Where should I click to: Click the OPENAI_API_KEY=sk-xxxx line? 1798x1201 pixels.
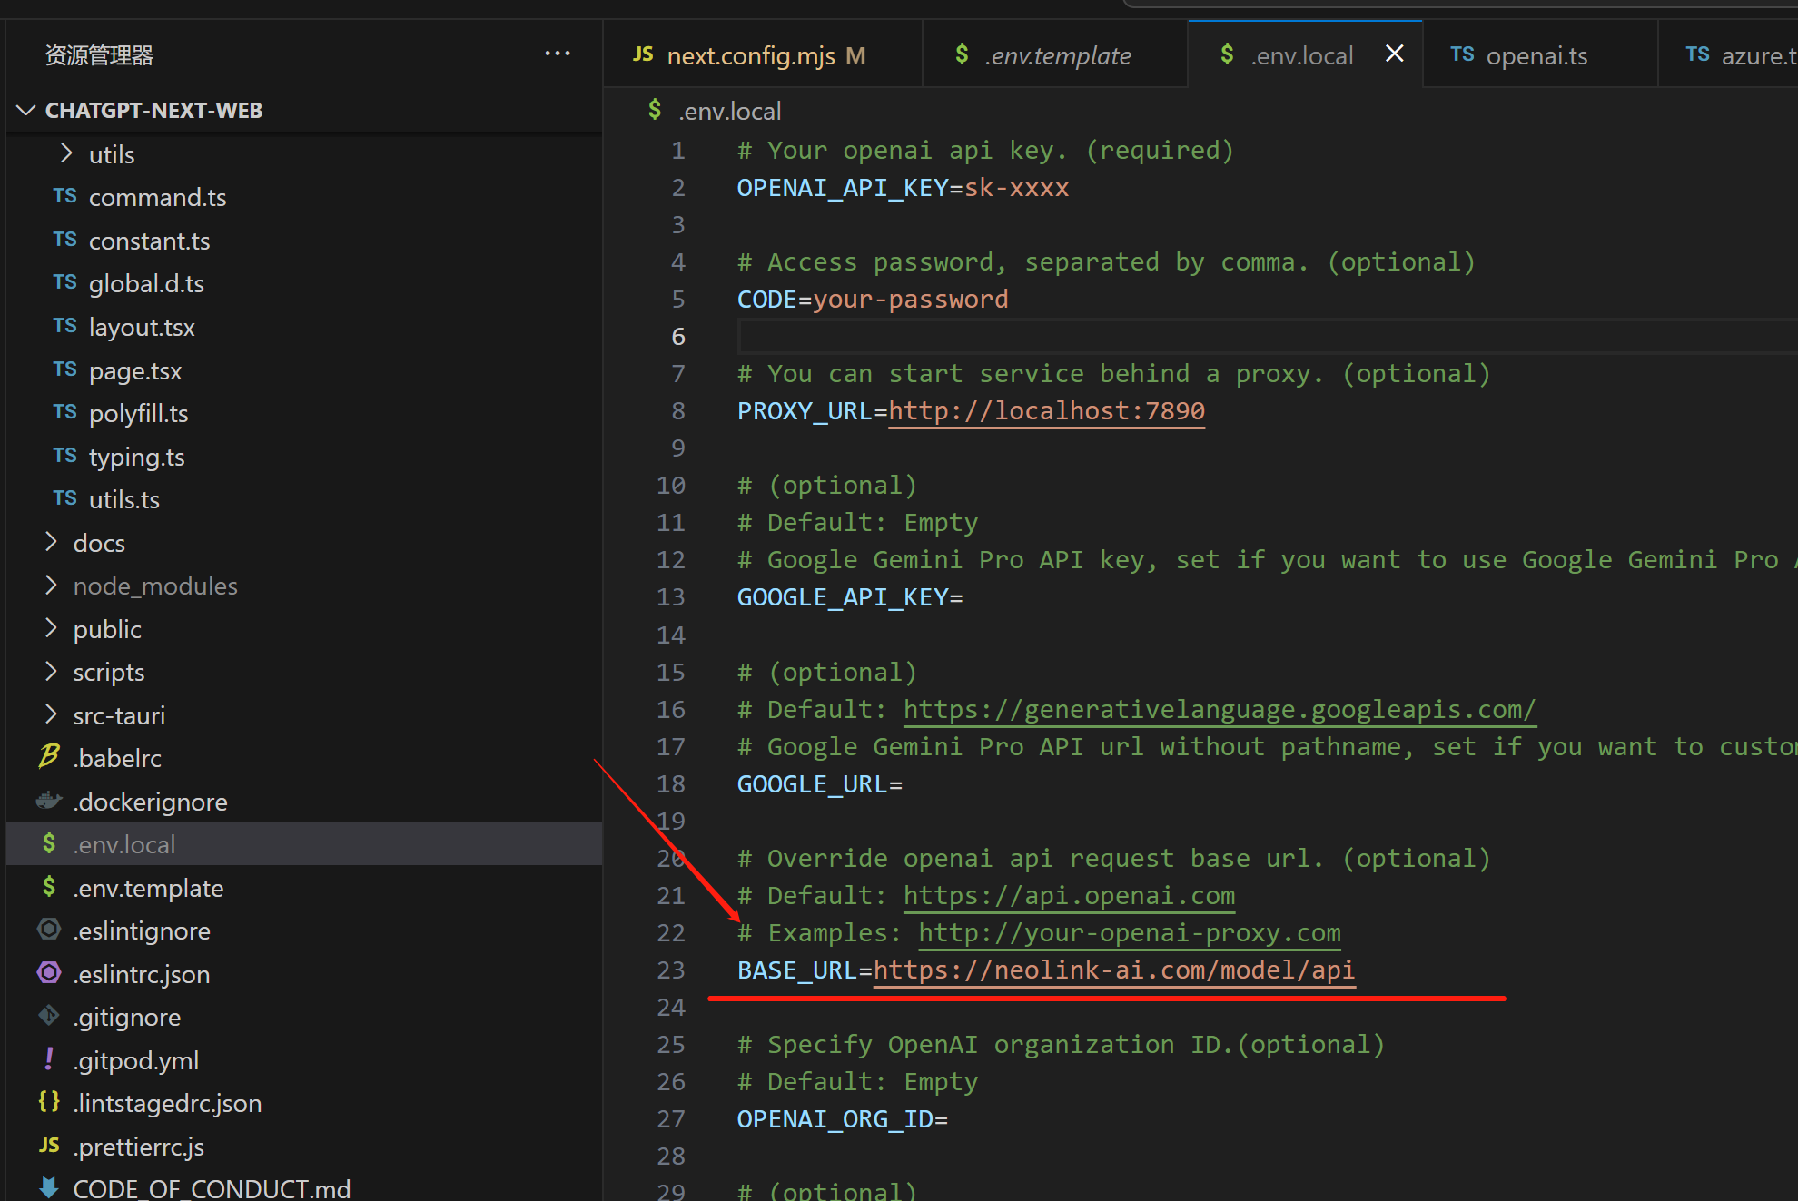point(903,188)
